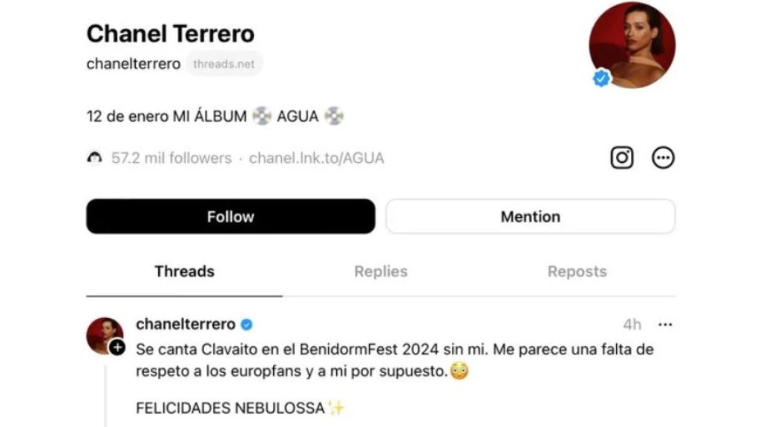Click the 57.2 mil followers count
760x427 pixels.
click(x=171, y=157)
